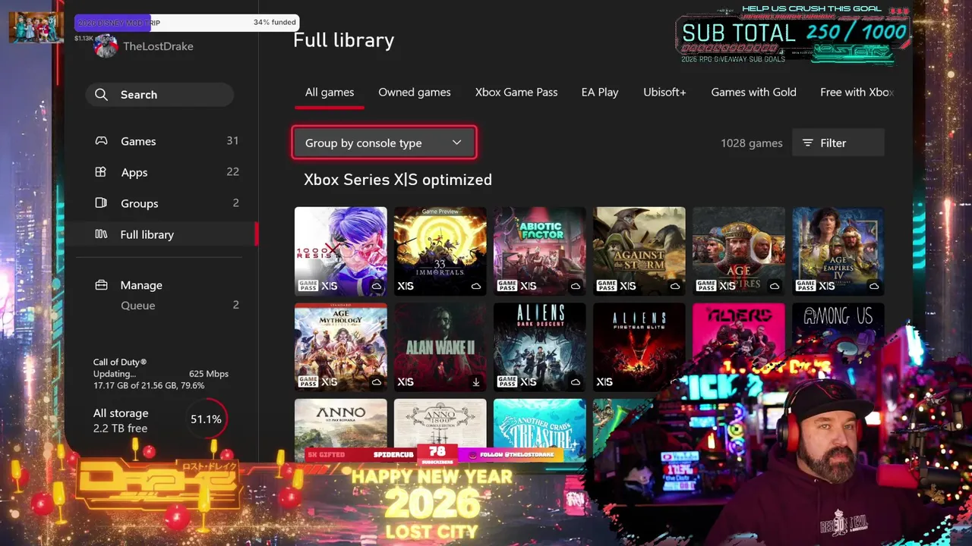Open 33 Immortals game tile
This screenshot has width=972, height=546.
(440, 251)
